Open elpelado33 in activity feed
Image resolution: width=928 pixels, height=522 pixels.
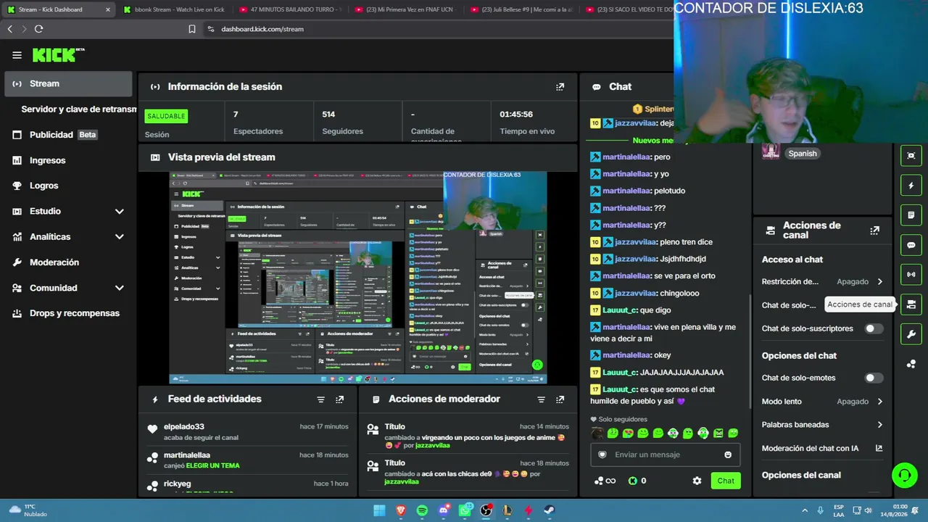click(184, 426)
